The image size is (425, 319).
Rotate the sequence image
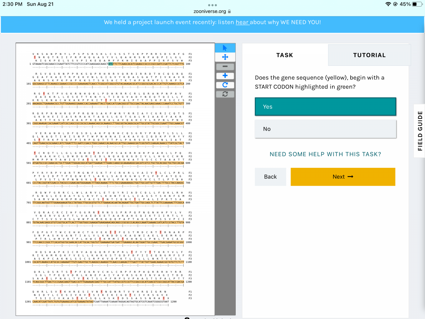tap(225, 85)
